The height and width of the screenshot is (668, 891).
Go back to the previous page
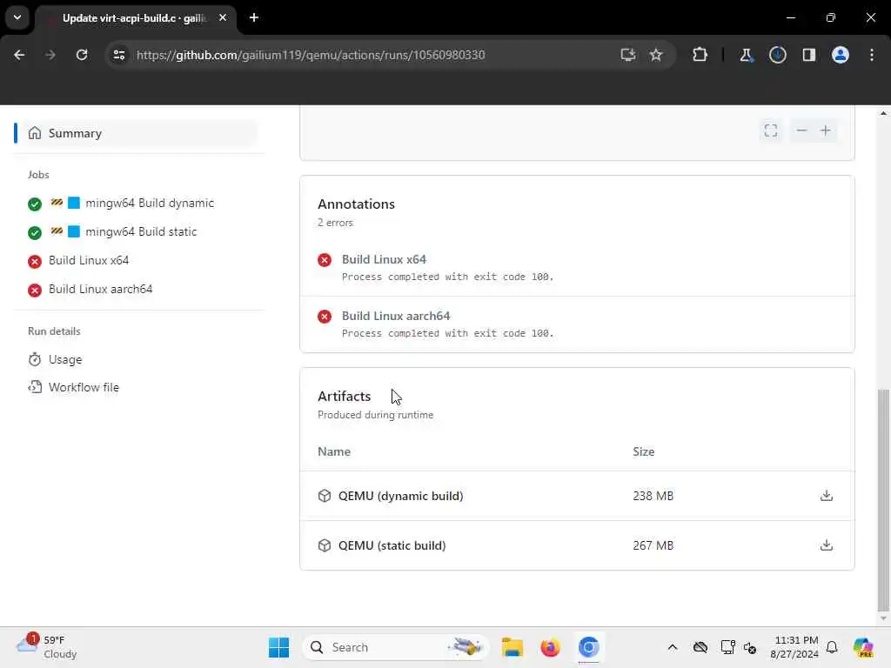point(19,55)
